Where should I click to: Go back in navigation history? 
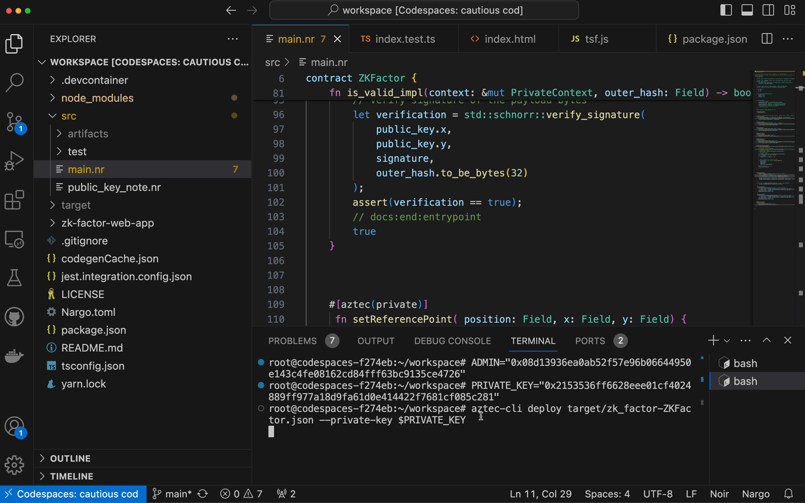pyautogui.click(x=231, y=10)
